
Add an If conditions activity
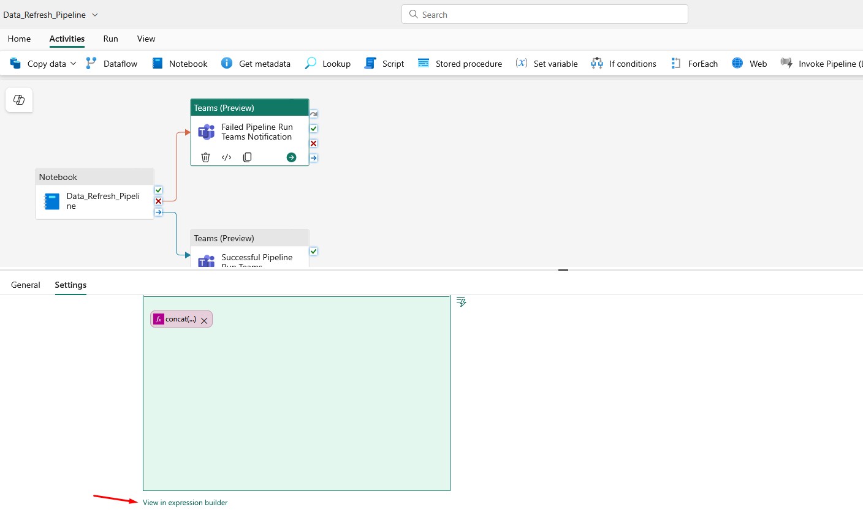point(623,64)
